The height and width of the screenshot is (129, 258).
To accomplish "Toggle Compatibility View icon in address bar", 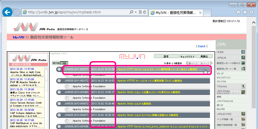I will pyautogui.click(x=140, y=12).
